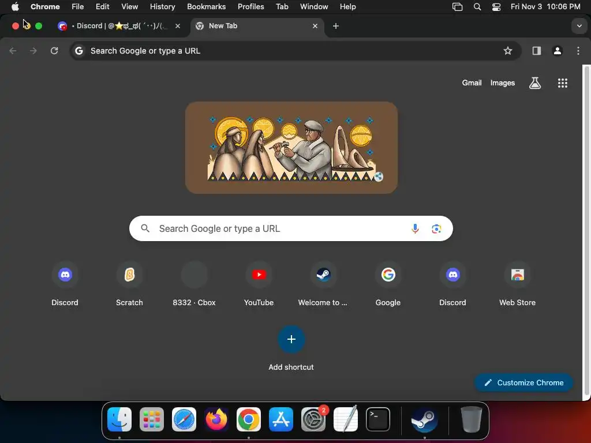The width and height of the screenshot is (591, 443).
Task: Open the Chrome application menu
Action: coord(45,7)
